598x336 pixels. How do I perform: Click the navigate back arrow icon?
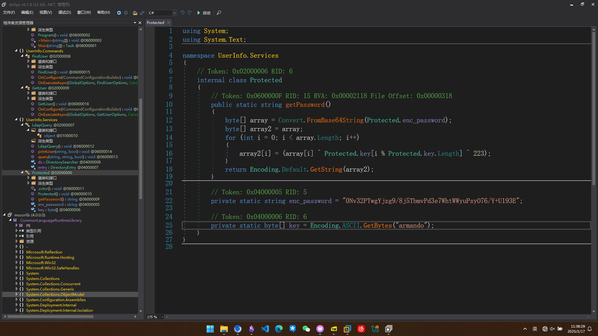[x=119, y=13]
